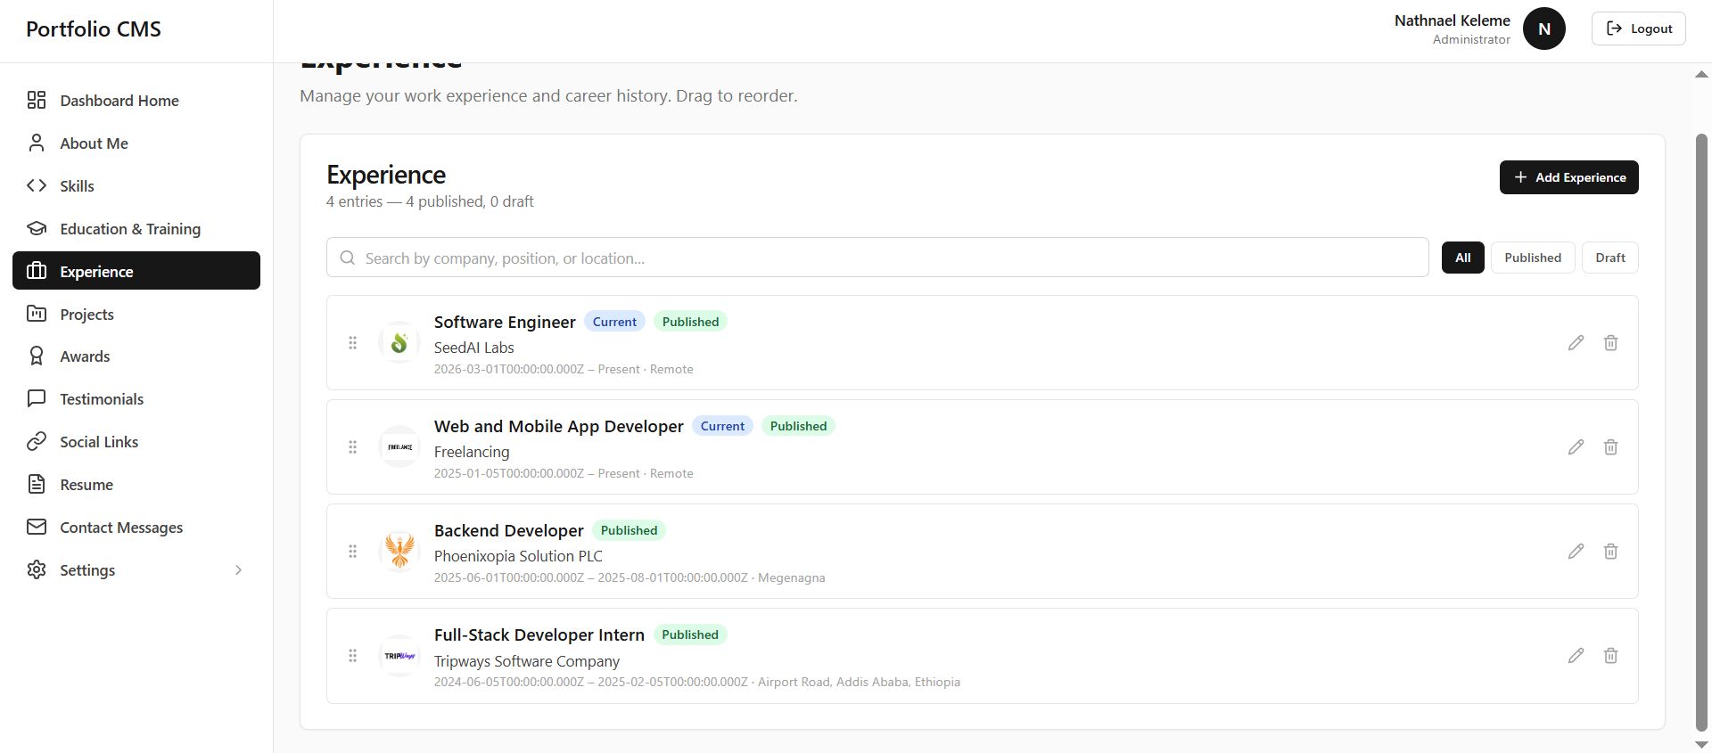Open Dashboard Home in the sidebar

point(136,101)
